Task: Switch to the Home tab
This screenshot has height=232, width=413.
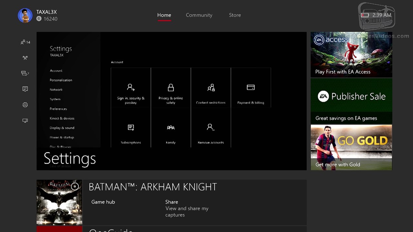Action: point(164,15)
